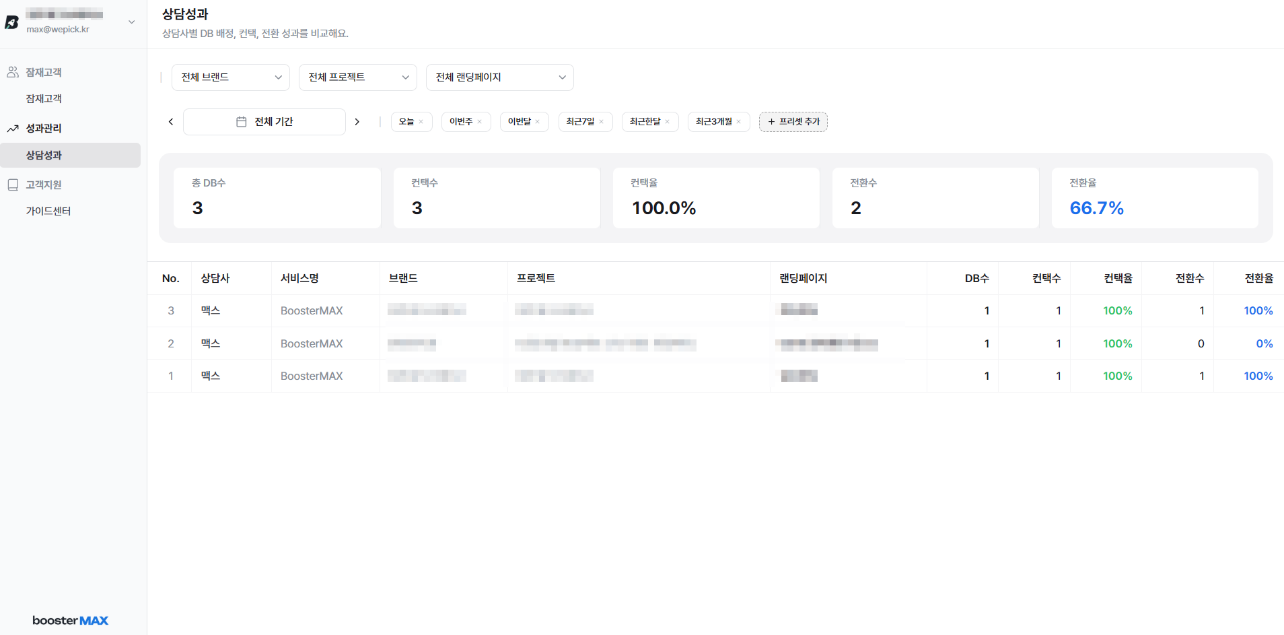The image size is (1284, 635).
Task: Go to previous date period arrow
Action: pyautogui.click(x=171, y=122)
